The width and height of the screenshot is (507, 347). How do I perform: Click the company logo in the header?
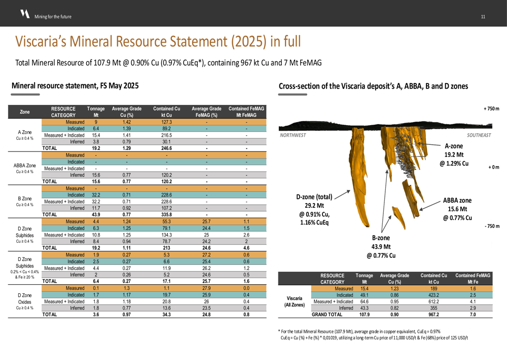coord(25,14)
